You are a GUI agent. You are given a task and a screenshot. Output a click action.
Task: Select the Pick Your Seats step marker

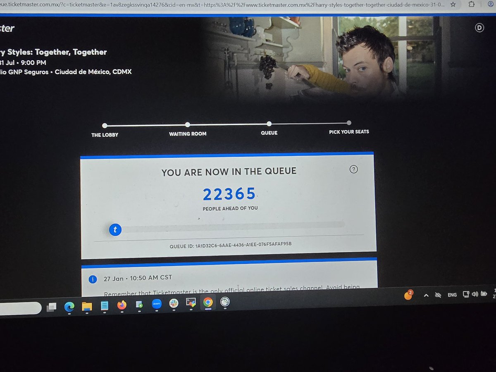coord(349,123)
